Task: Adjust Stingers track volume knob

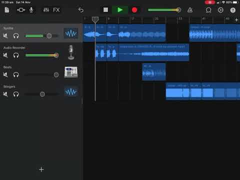Action: coord(42,94)
